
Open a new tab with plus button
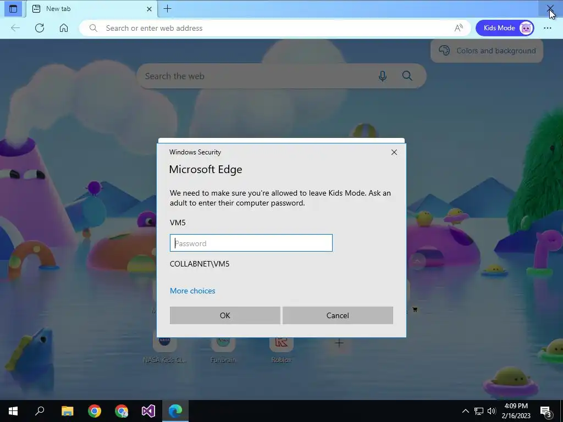[x=167, y=9]
